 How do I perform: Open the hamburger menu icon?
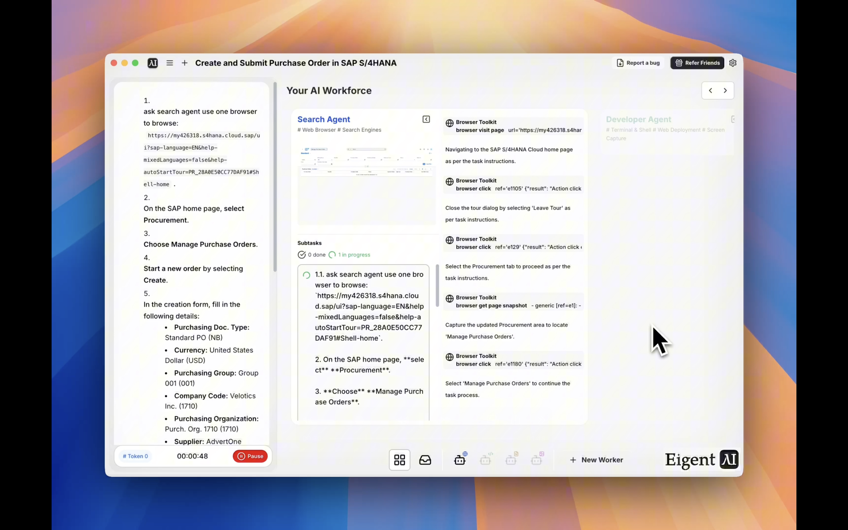point(170,63)
